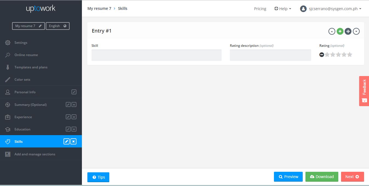The image size is (369, 186).
Task: Open Add and manage sections
Action: 41,154
